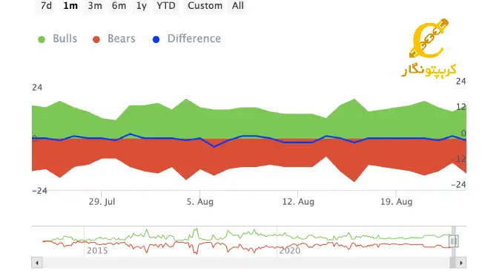Choose the 1y range option
This screenshot has width=482, height=271.
pos(142,6)
